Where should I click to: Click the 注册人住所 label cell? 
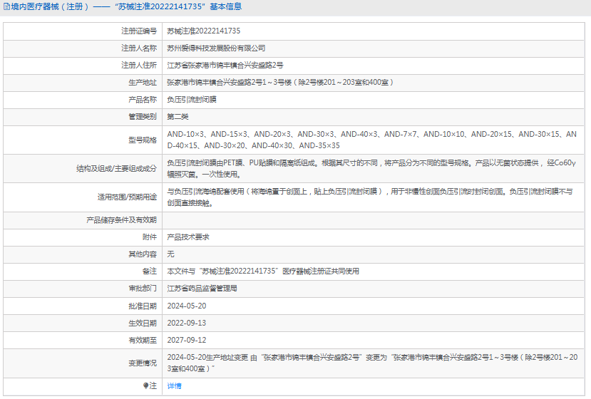83,65
